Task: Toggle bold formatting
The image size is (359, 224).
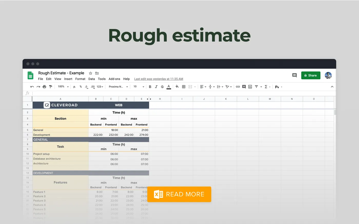Action: [150, 87]
